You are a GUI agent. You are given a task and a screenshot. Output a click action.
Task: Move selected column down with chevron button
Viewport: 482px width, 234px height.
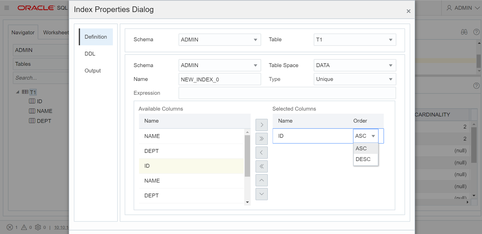click(261, 194)
